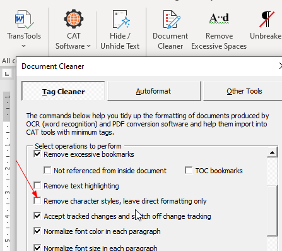The image size is (282, 251).
Task: Click the operations list scrollbar thumb
Action: 272,211
